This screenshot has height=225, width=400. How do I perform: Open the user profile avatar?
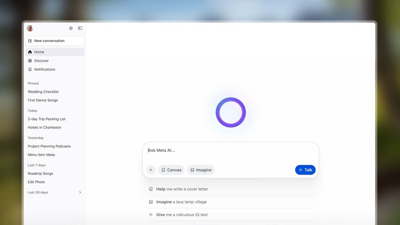tap(30, 28)
